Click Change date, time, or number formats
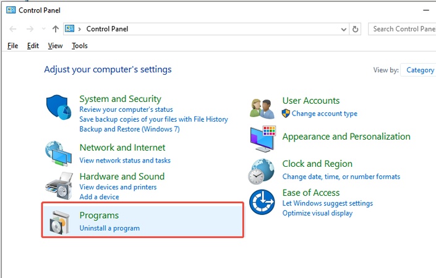436x278 pixels. pyautogui.click(x=341, y=177)
